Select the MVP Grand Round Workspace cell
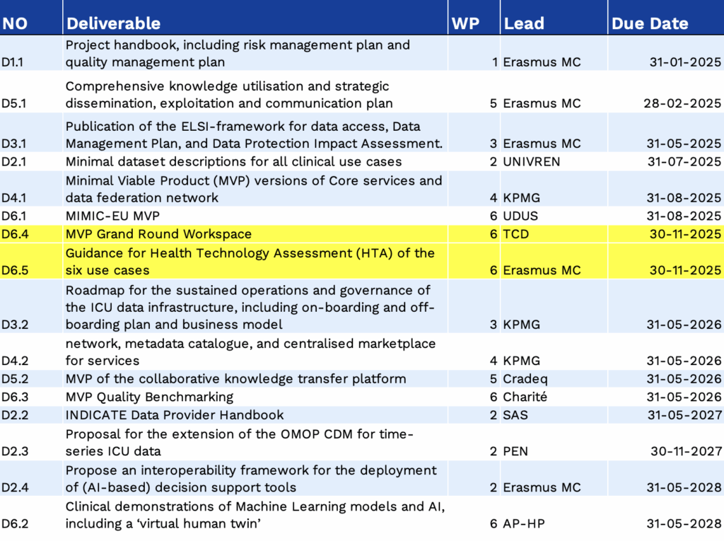724x541 pixels. tap(158, 234)
